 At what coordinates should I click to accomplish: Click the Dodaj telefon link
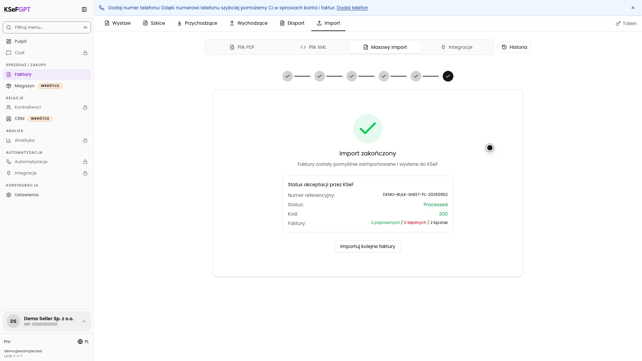[x=352, y=8]
